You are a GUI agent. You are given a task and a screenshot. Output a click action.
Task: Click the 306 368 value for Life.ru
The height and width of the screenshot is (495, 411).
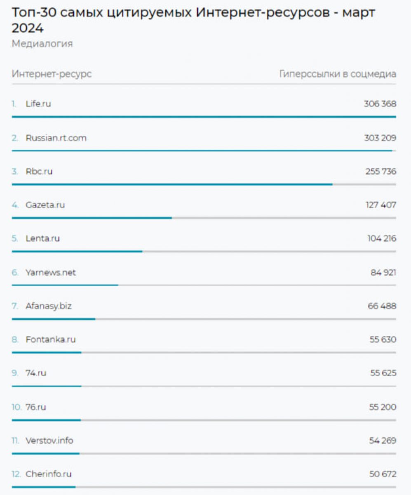(380, 104)
